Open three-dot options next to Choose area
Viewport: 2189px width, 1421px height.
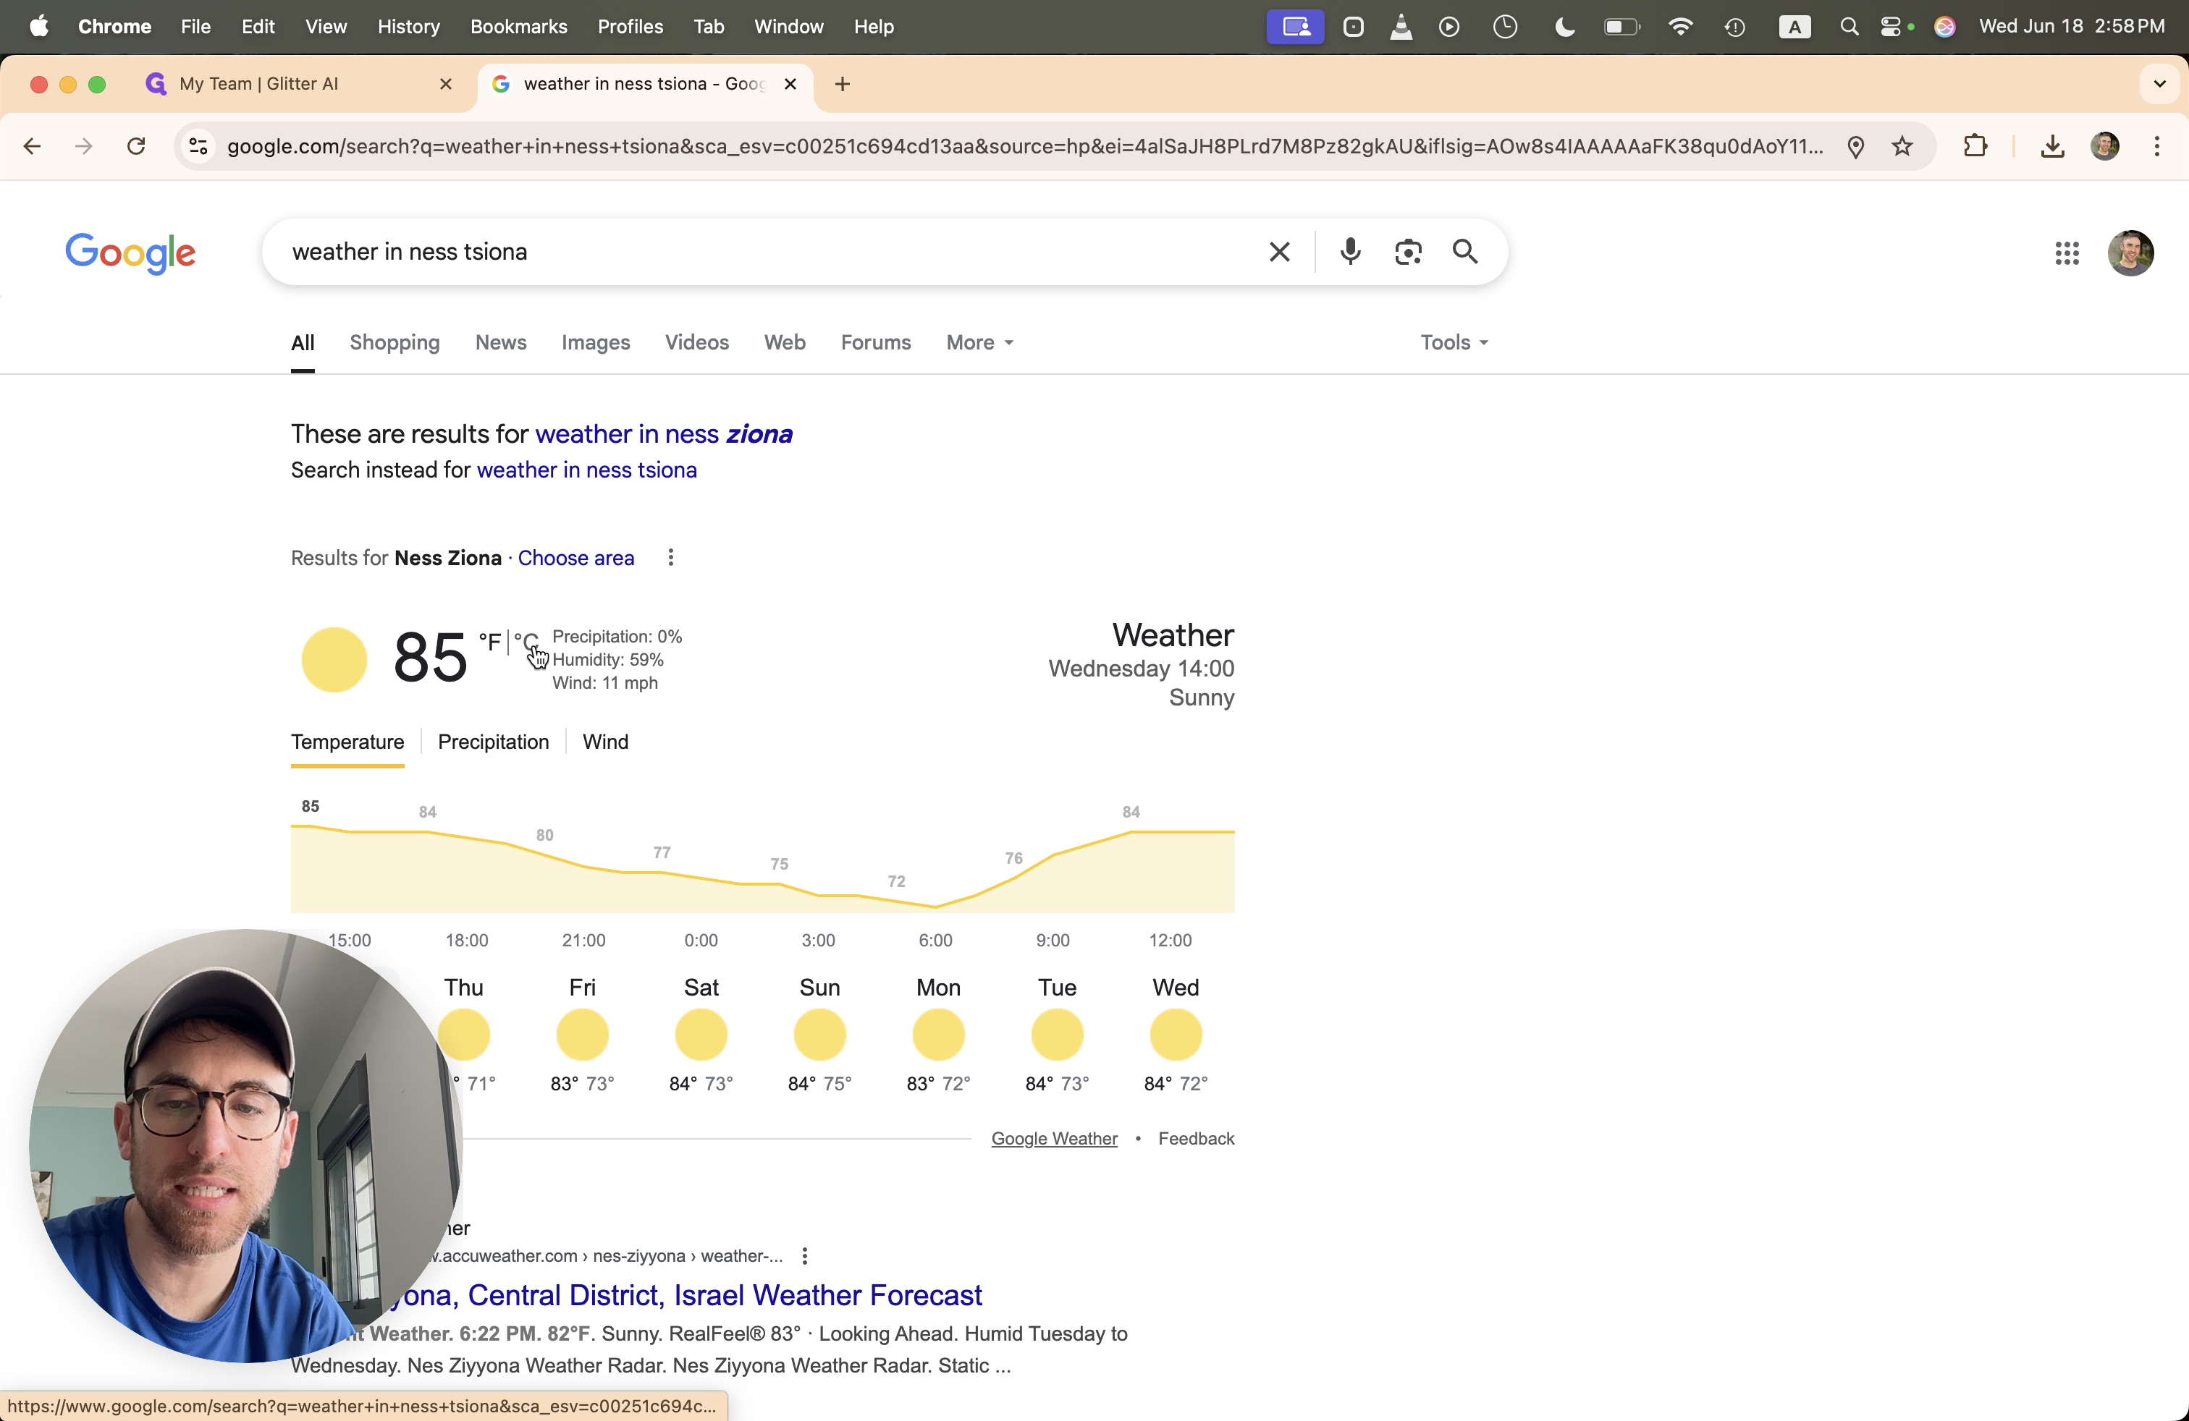pos(670,558)
